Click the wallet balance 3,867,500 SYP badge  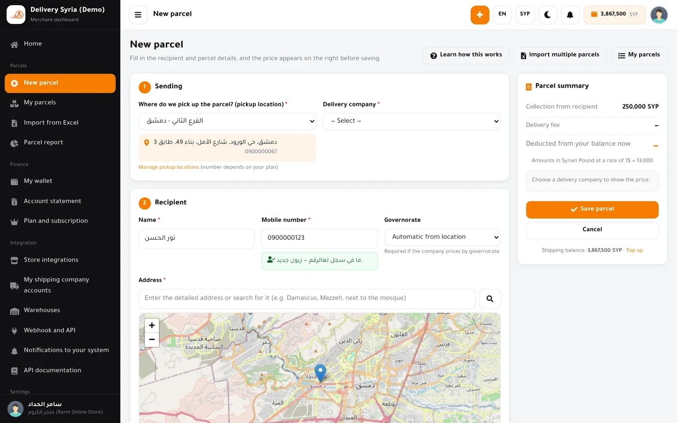click(615, 15)
